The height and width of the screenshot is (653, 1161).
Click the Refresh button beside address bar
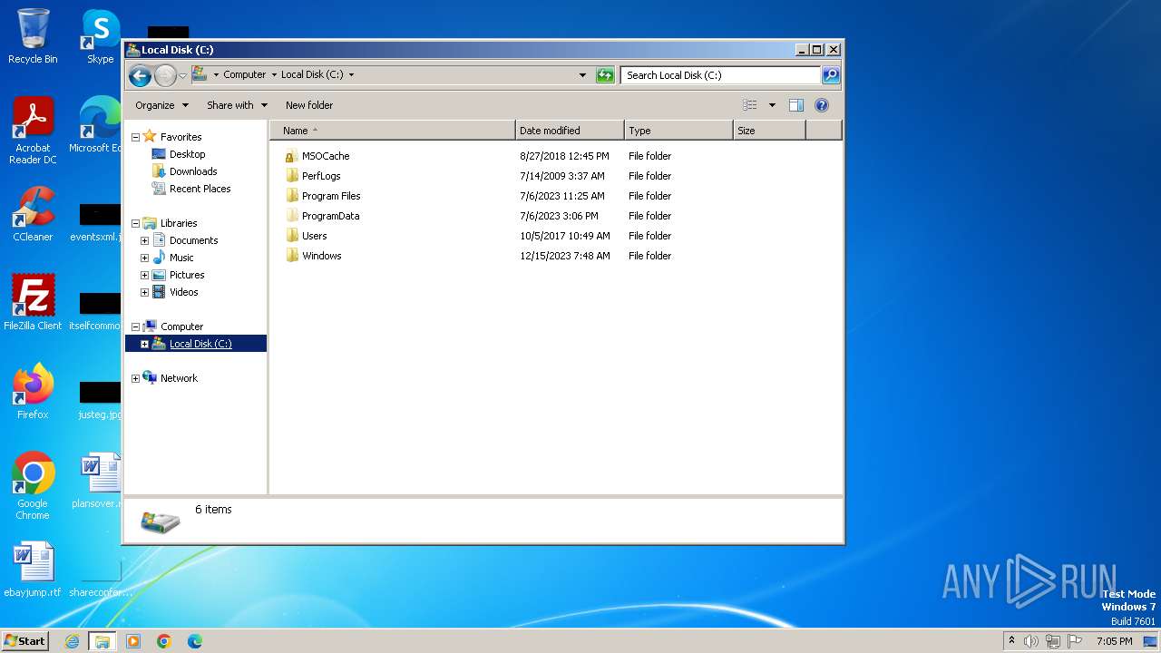point(605,75)
